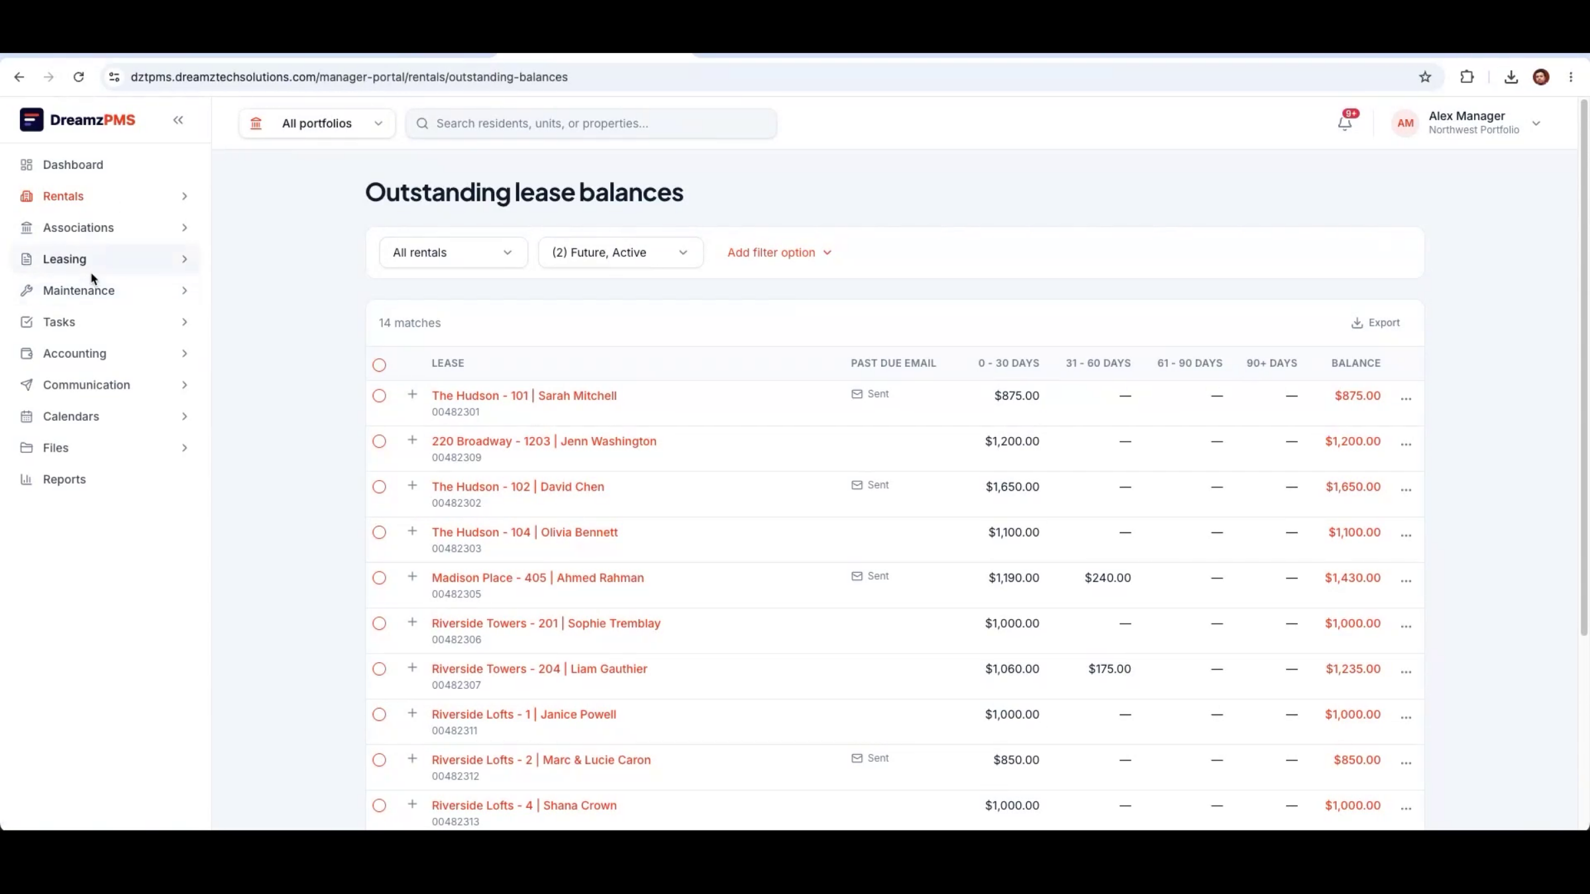Select The Hudson - 101 Sarah Mitchell row
This screenshot has height=894, width=1590.
(x=379, y=396)
